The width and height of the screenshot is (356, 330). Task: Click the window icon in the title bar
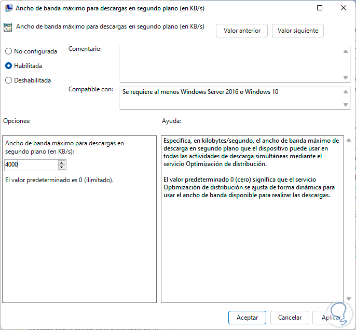(x=8, y=8)
